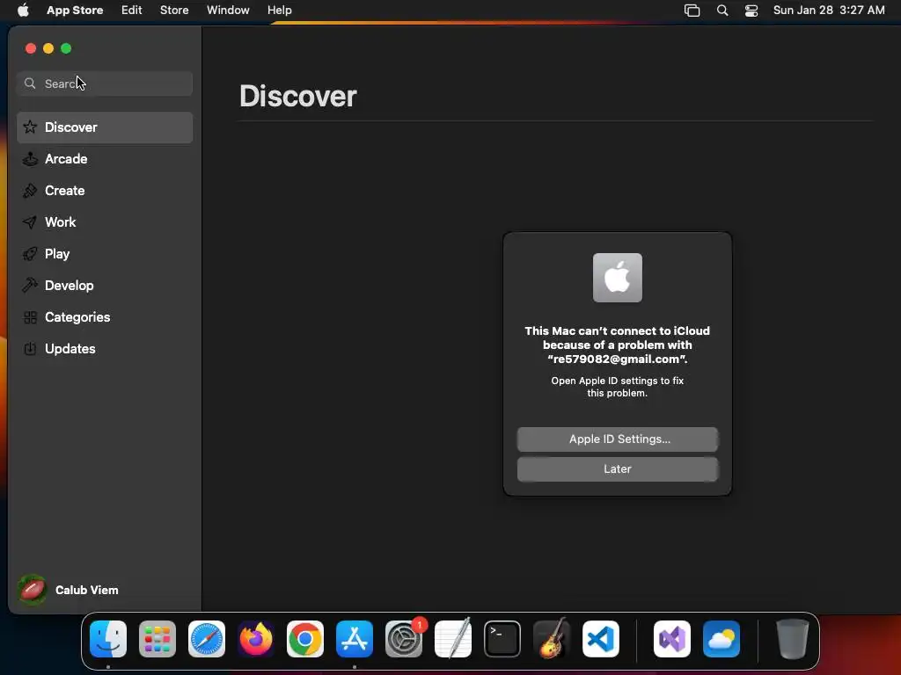Open the Apple menu

pyautogui.click(x=23, y=10)
